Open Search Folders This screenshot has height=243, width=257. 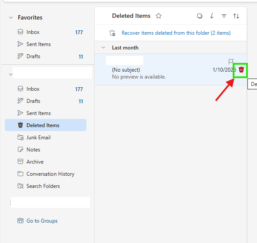[46, 186]
